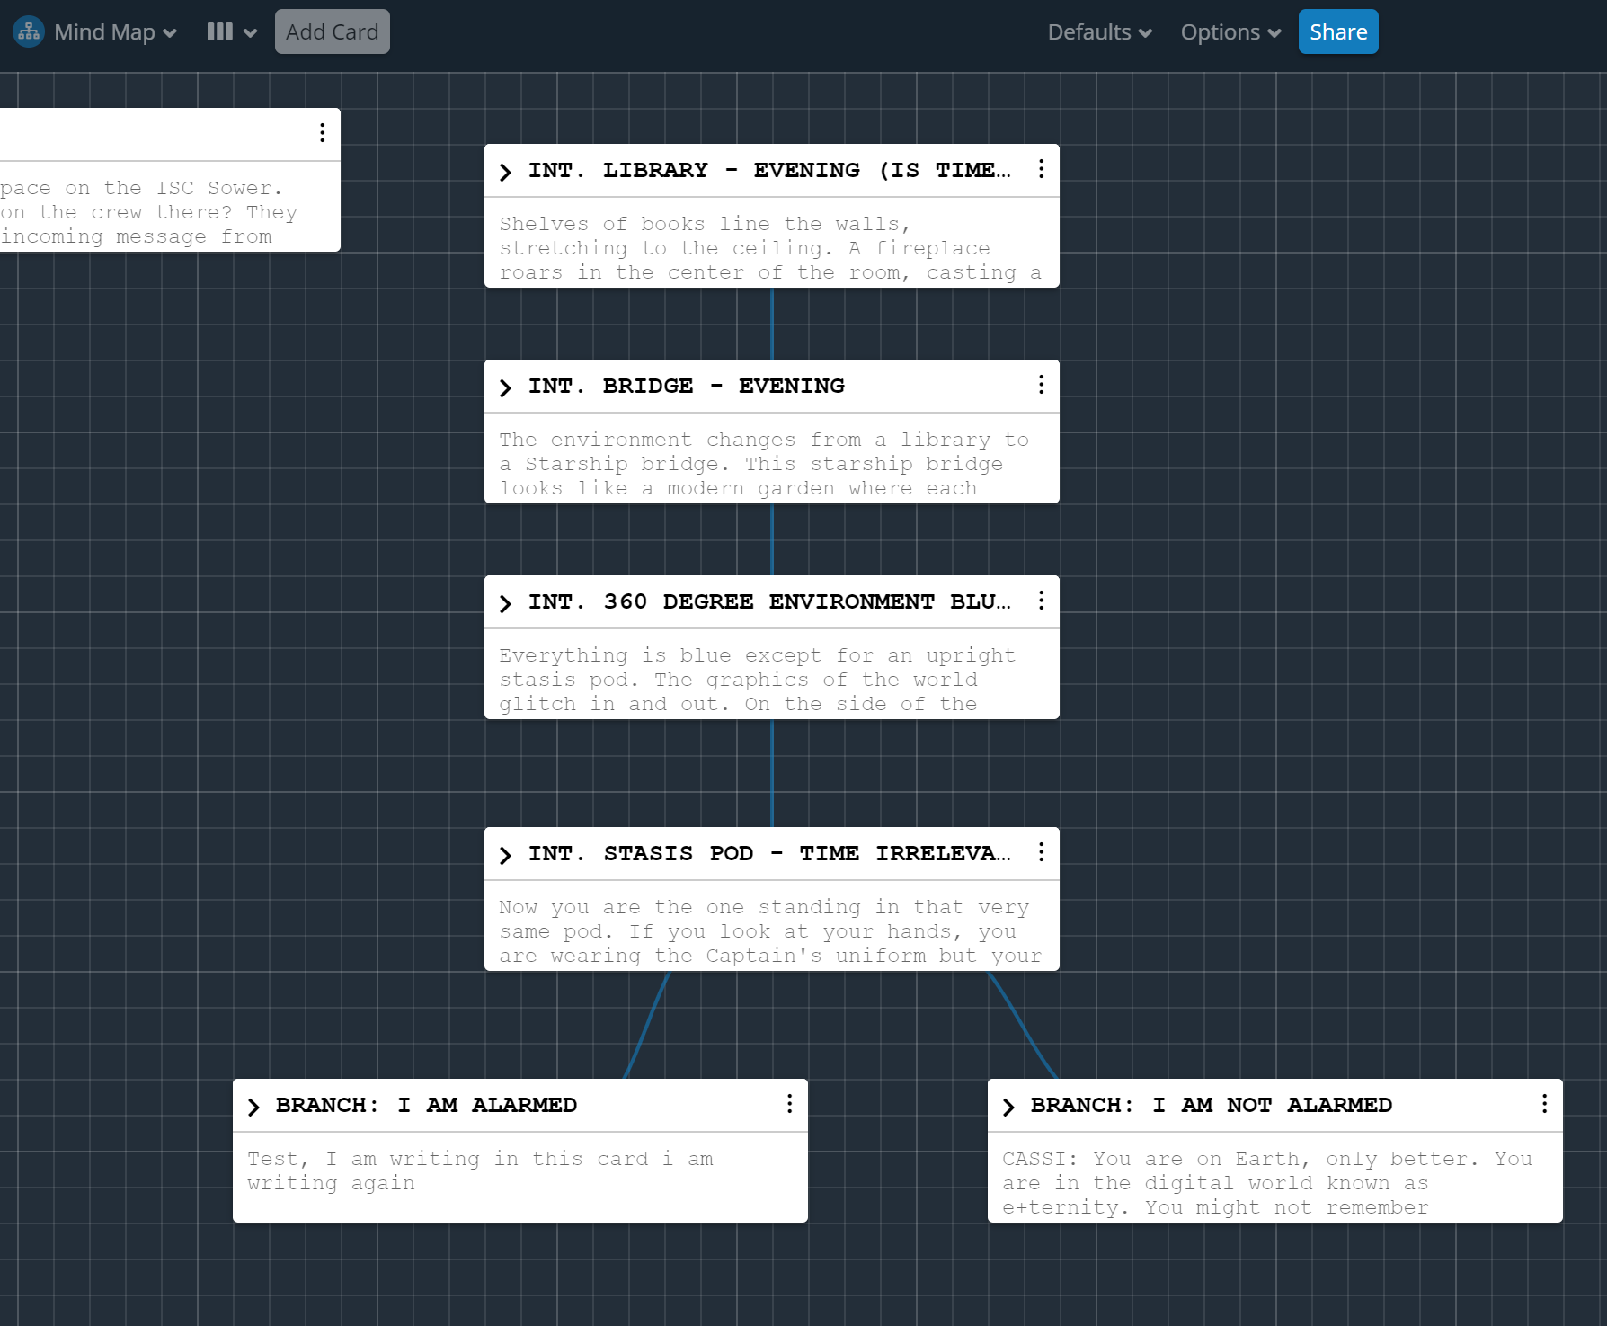The width and height of the screenshot is (1607, 1326).
Task: Open options for BRANCH: I AM ALARMED card
Action: pyautogui.click(x=789, y=1104)
